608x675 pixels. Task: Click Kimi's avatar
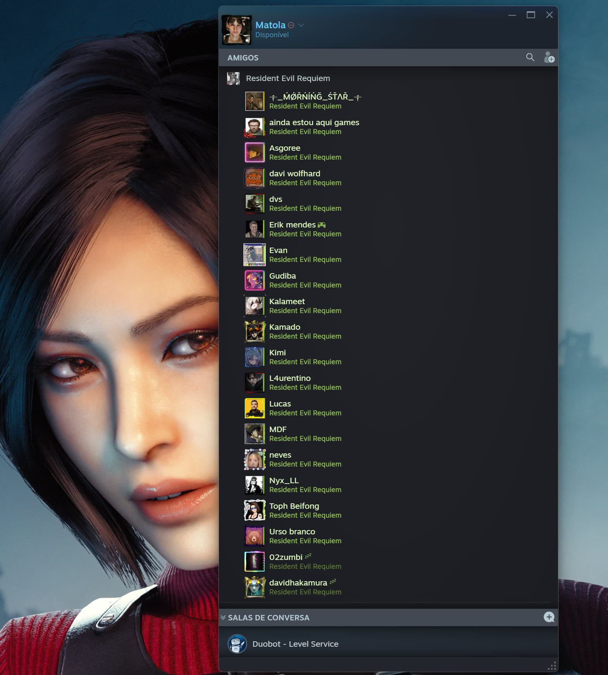[x=255, y=357]
